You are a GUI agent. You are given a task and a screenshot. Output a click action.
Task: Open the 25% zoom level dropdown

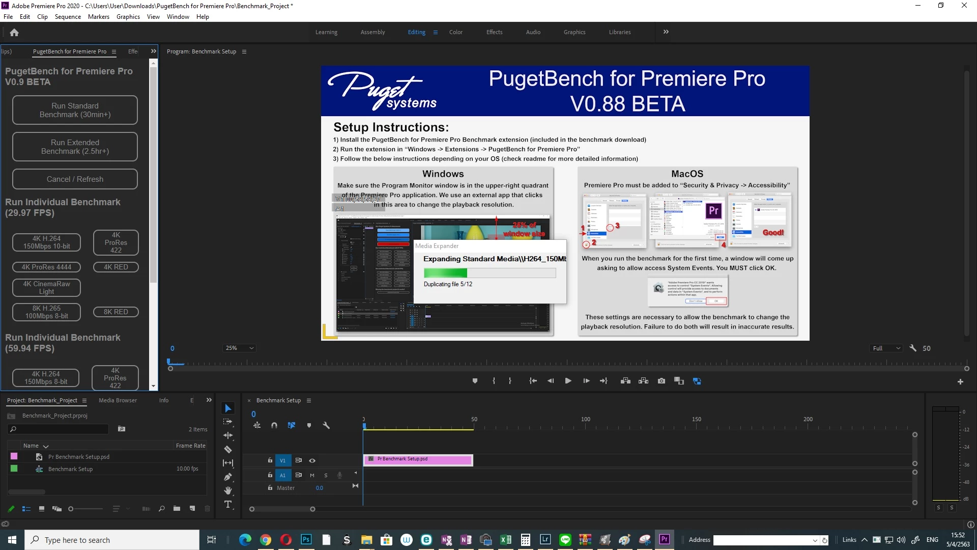tap(239, 348)
